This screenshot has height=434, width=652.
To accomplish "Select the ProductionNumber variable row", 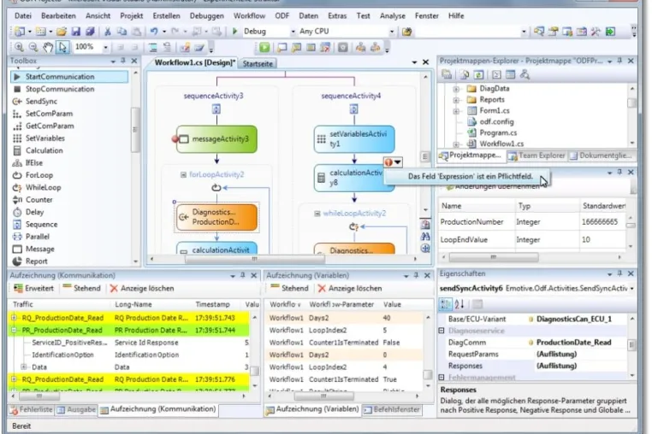I will [x=532, y=222].
